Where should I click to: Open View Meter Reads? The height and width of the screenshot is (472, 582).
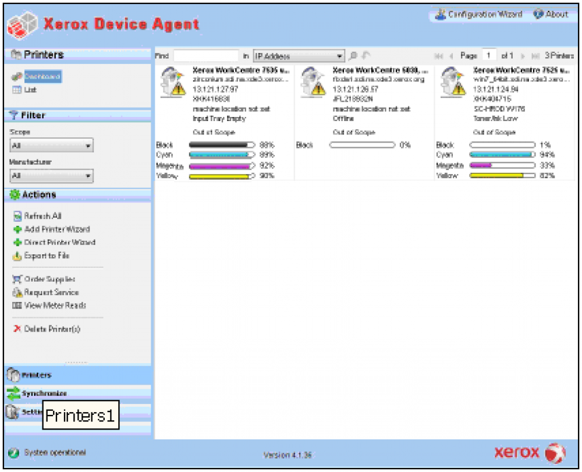55,306
